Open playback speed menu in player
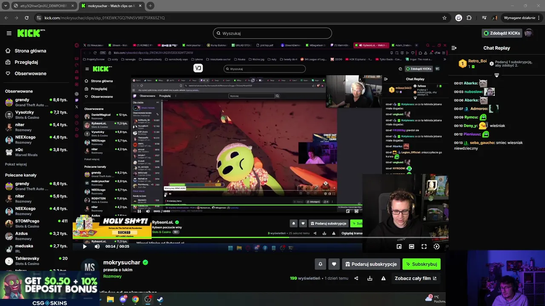545x306 pixels. pyautogui.click(x=436, y=246)
